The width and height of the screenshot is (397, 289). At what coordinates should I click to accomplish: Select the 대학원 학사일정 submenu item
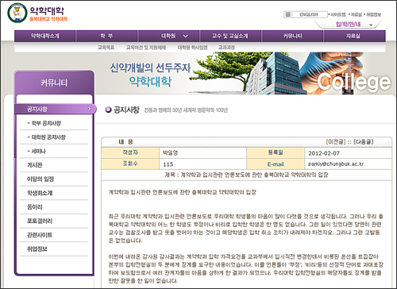coord(192,48)
